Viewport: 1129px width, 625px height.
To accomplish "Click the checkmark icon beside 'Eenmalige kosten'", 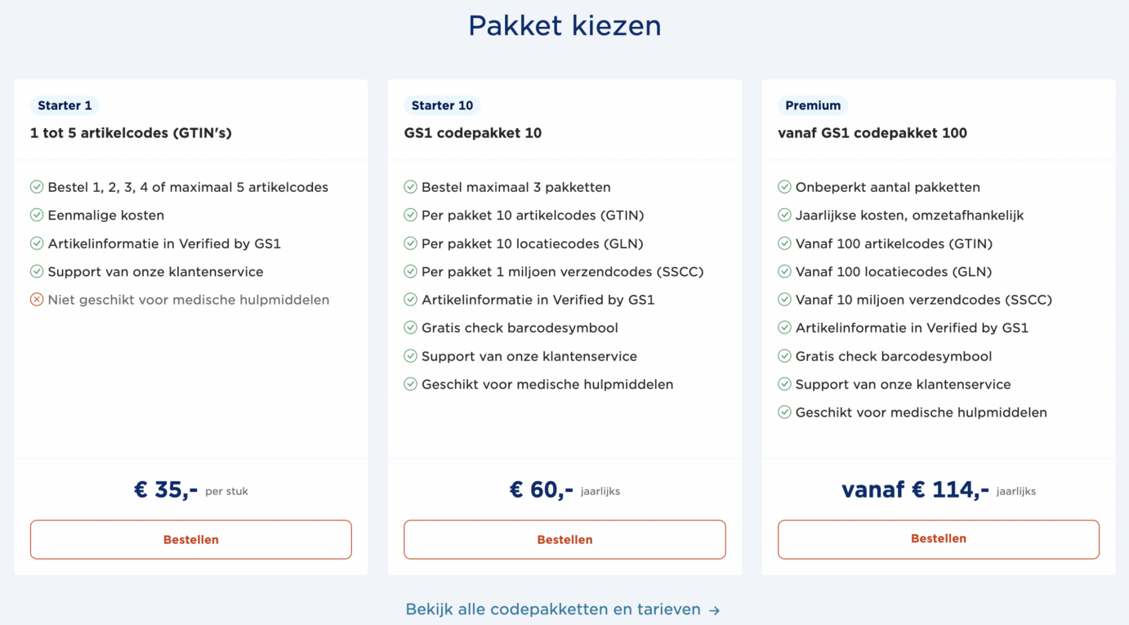I will point(37,215).
